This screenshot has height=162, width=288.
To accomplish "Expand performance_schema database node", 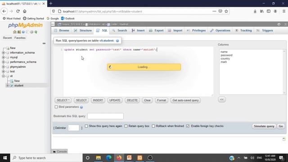I will [x=3, y=62].
